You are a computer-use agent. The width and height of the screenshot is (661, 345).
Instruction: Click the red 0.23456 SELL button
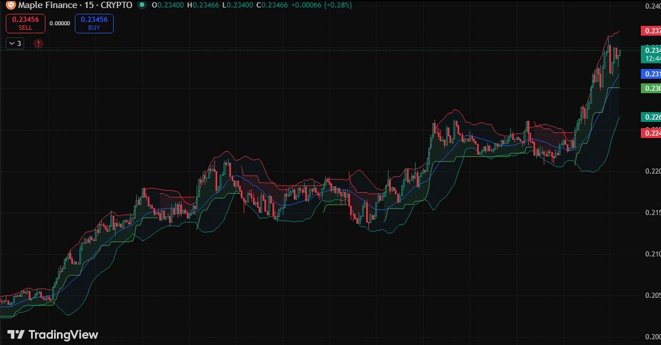point(25,24)
